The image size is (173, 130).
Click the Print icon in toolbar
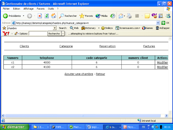[x=129, y=16]
